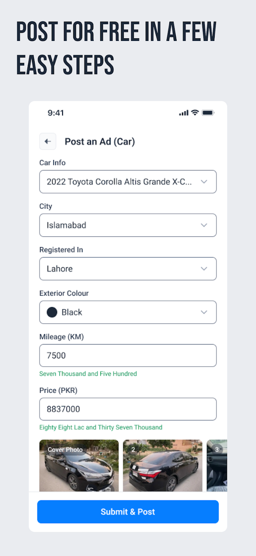
Task: Open the Exterior Colour dropdown
Action: [x=128, y=312]
